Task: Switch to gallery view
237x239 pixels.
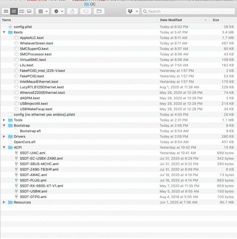Action: 29,11
